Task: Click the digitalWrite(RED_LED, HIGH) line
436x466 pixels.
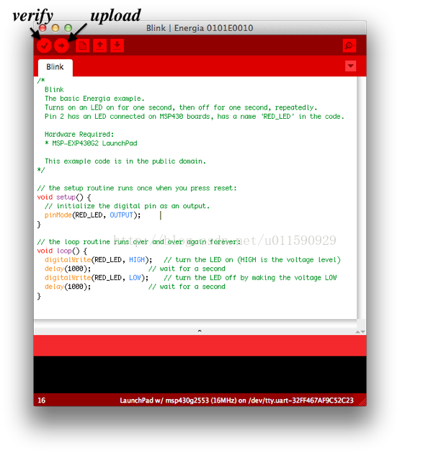Action: pos(99,260)
